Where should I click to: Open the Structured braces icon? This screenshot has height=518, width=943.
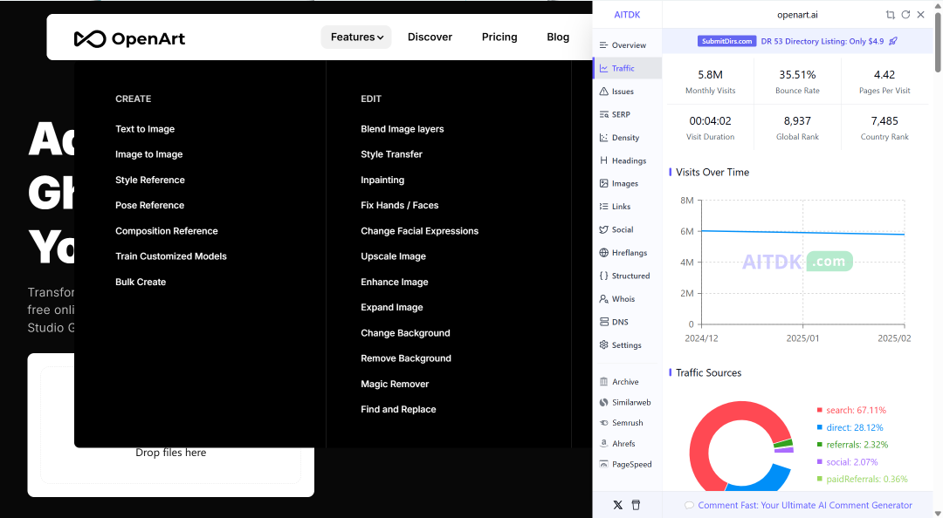pyautogui.click(x=603, y=276)
